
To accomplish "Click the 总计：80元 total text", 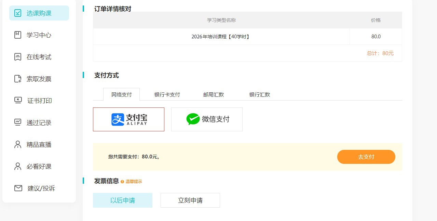I will (380, 53).
